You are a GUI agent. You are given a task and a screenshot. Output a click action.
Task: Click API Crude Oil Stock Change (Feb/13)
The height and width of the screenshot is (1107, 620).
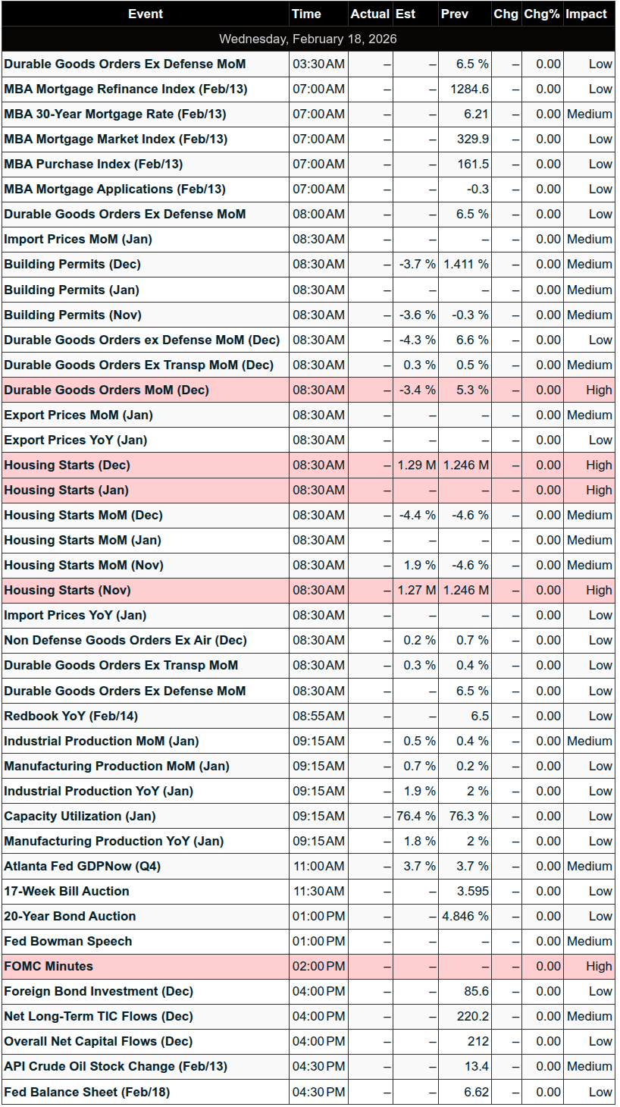tap(115, 1066)
